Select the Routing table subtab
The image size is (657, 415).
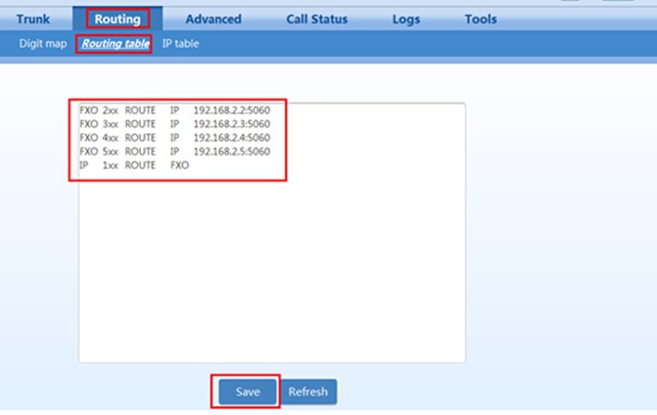[x=116, y=44]
